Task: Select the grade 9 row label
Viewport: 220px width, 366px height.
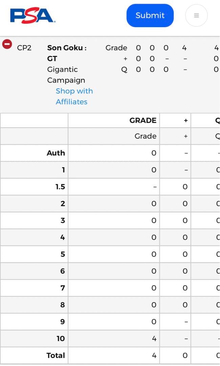Action: click(x=63, y=321)
